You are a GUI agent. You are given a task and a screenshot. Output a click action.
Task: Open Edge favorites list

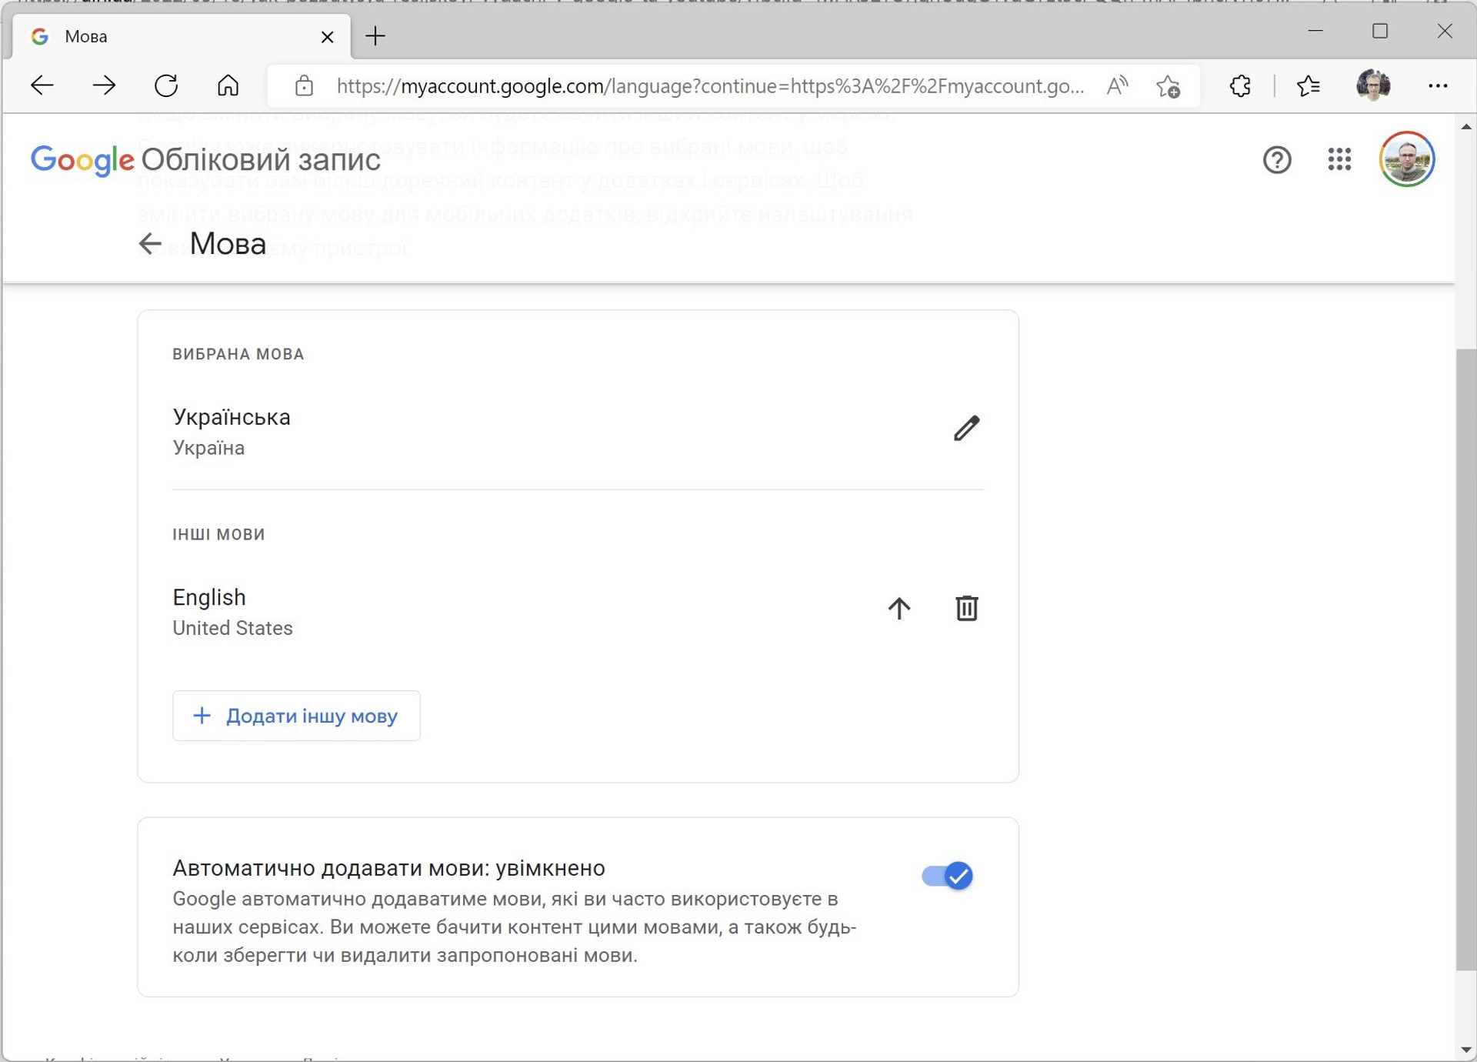coord(1309,85)
